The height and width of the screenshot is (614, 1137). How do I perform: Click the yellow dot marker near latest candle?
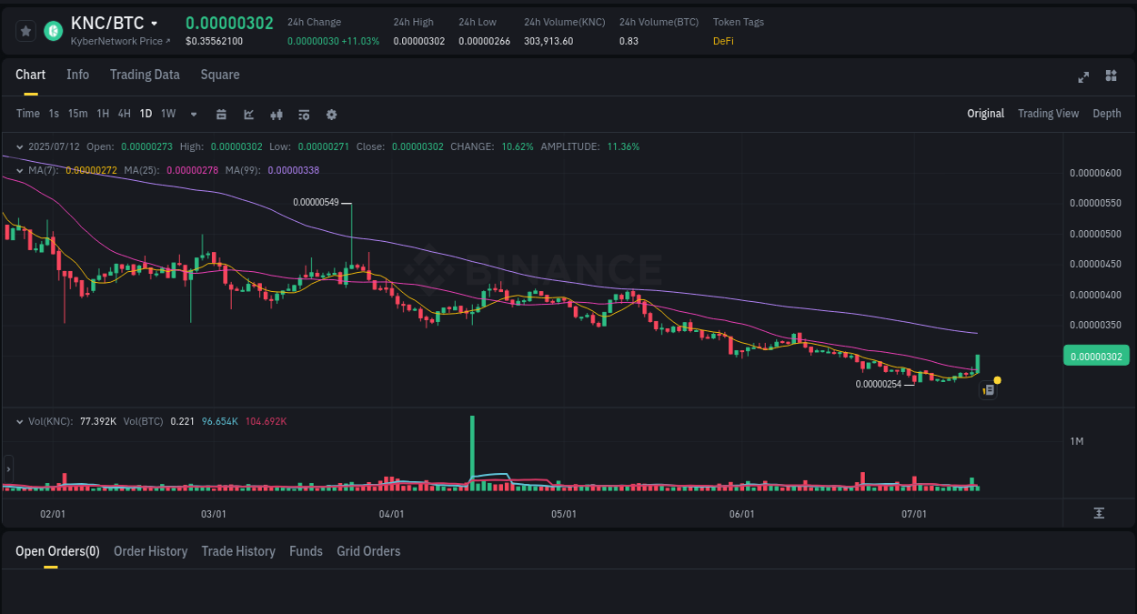997,379
